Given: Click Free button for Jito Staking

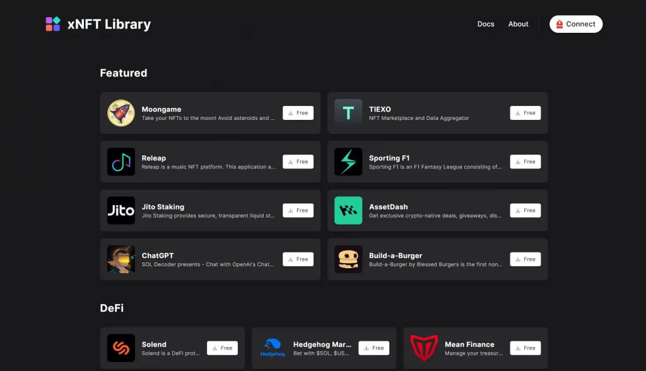Looking at the screenshot, I should coord(298,211).
